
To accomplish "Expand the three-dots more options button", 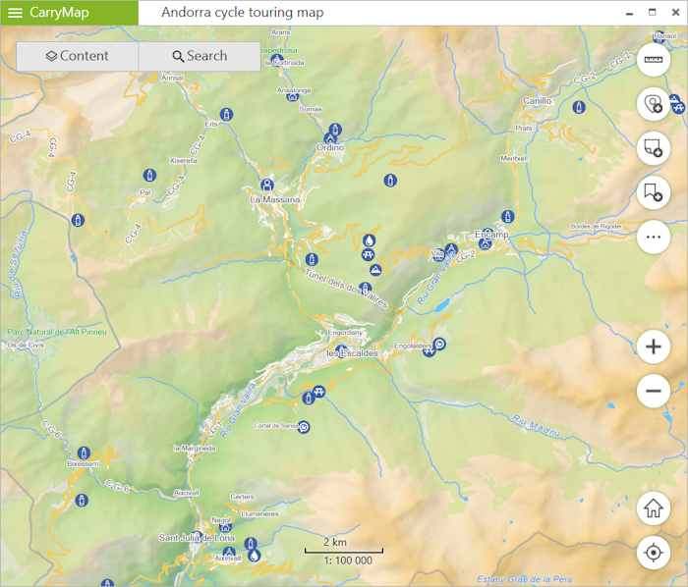I will pyautogui.click(x=654, y=237).
